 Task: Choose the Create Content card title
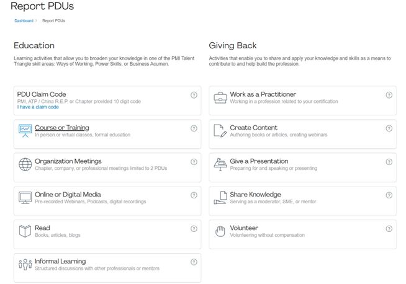tap(253, 128)
